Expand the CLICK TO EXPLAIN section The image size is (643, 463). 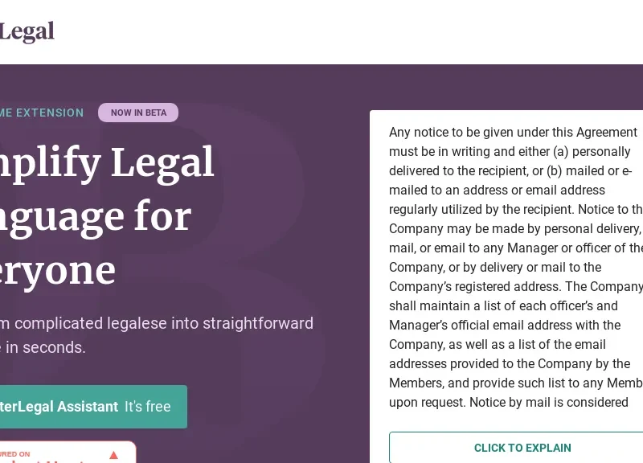522,448
